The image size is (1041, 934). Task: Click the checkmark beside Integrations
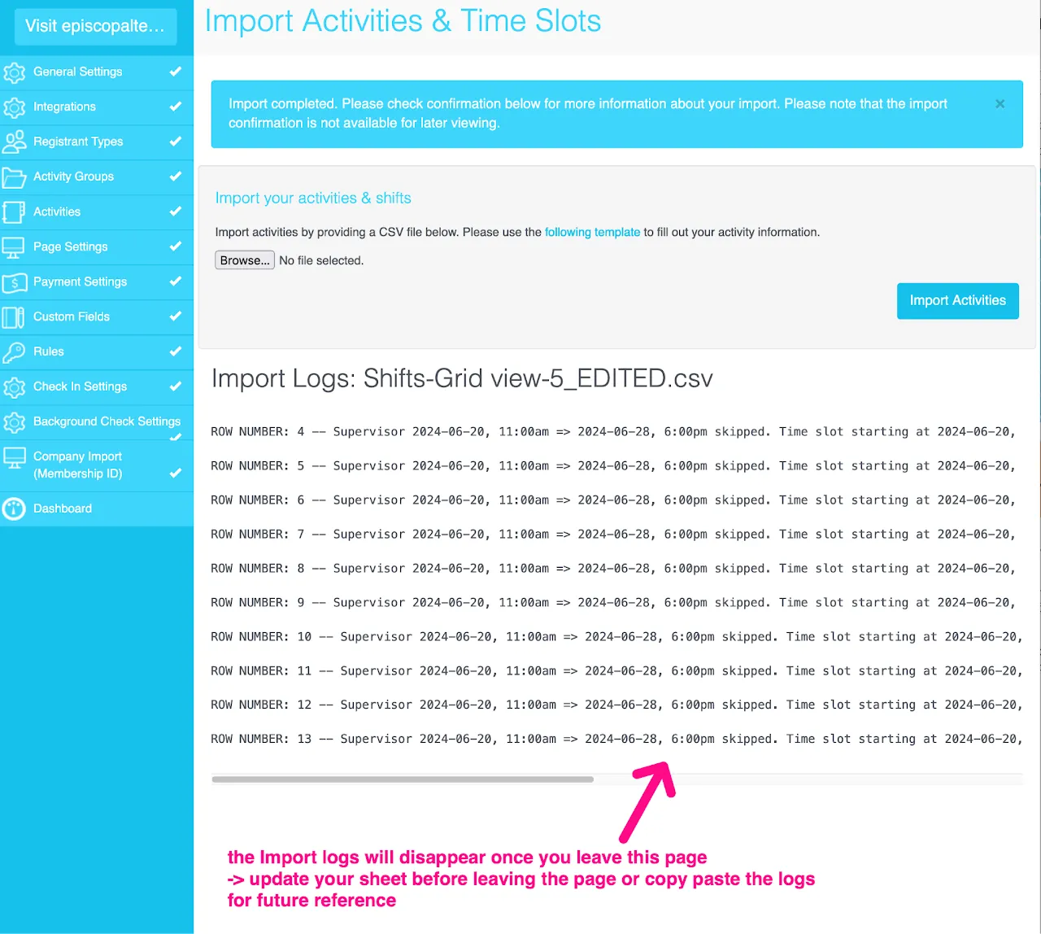pos(175,107)
